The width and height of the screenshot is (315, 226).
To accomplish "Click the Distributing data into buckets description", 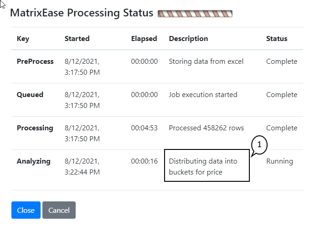I will coord(203,167).
